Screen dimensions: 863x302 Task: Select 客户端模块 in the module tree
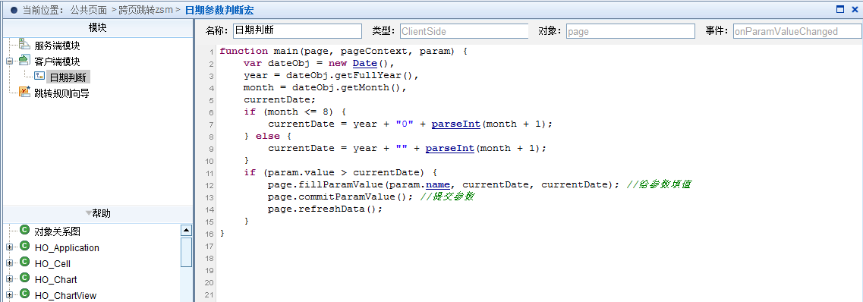[x=57, y=61]
